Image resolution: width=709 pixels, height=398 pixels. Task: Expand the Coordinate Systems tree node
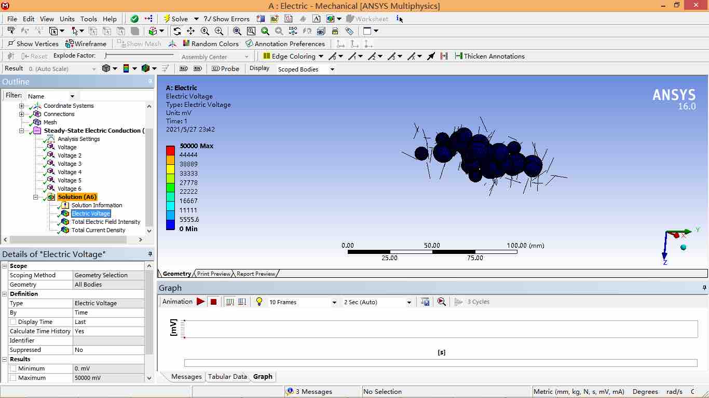[22, 106]
